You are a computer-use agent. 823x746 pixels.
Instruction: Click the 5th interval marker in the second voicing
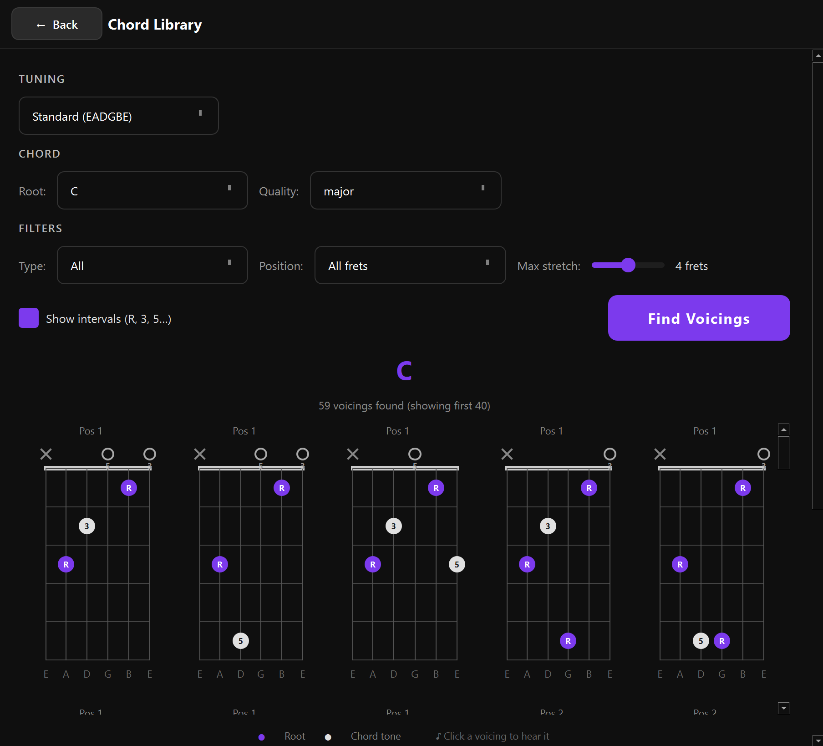point(240,641)
